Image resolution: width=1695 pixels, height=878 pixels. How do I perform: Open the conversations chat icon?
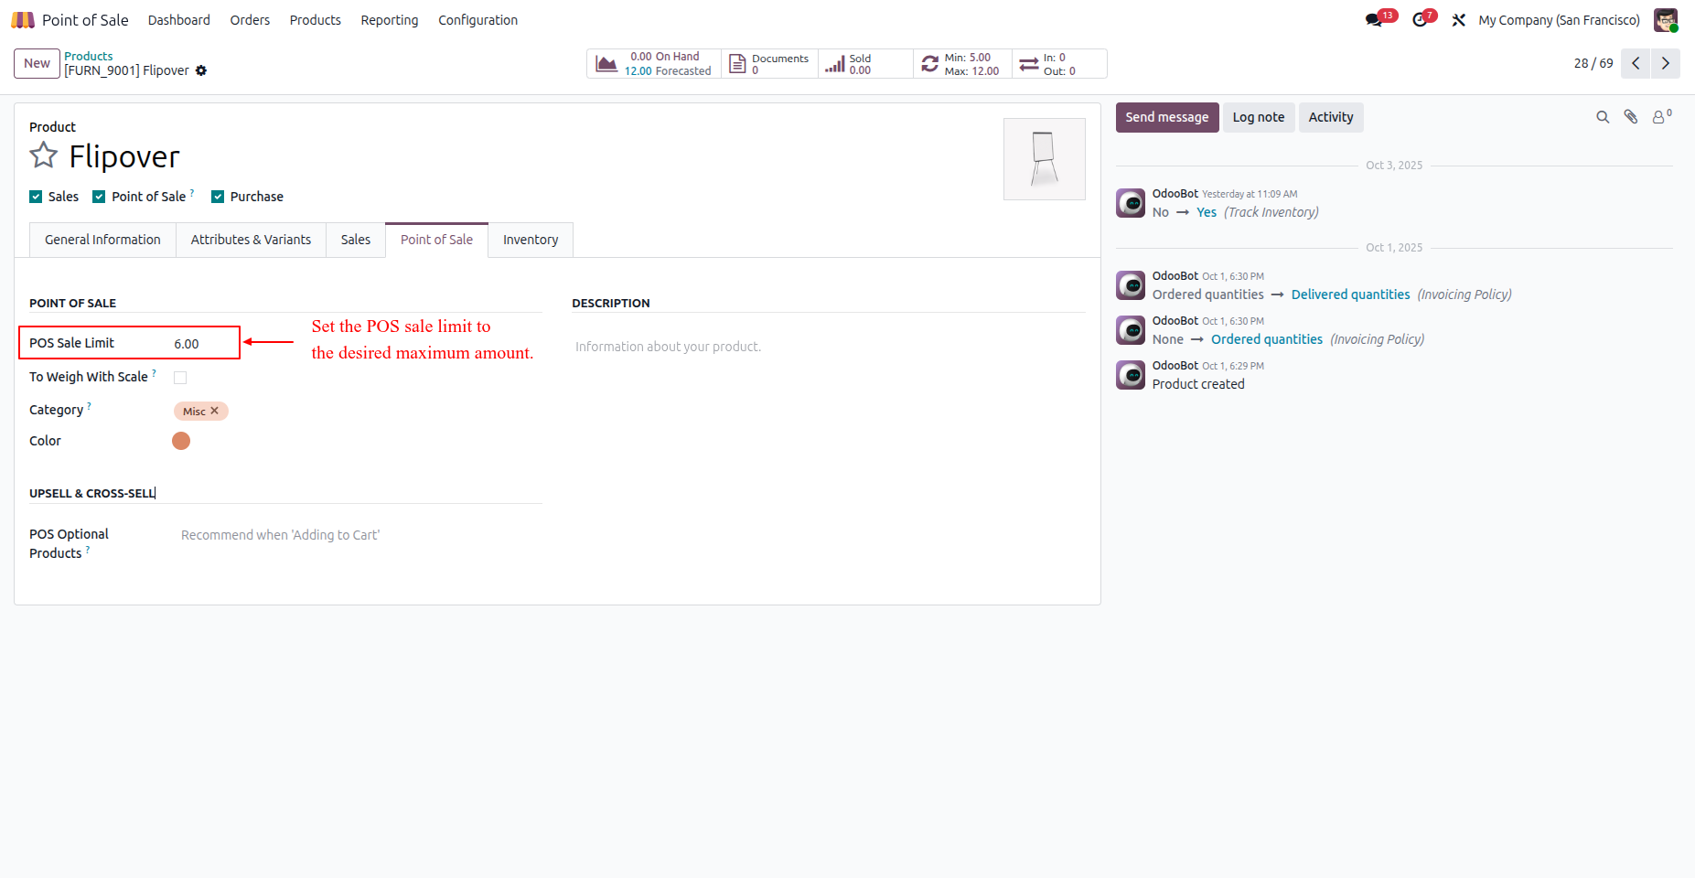tap(1374, 20)
